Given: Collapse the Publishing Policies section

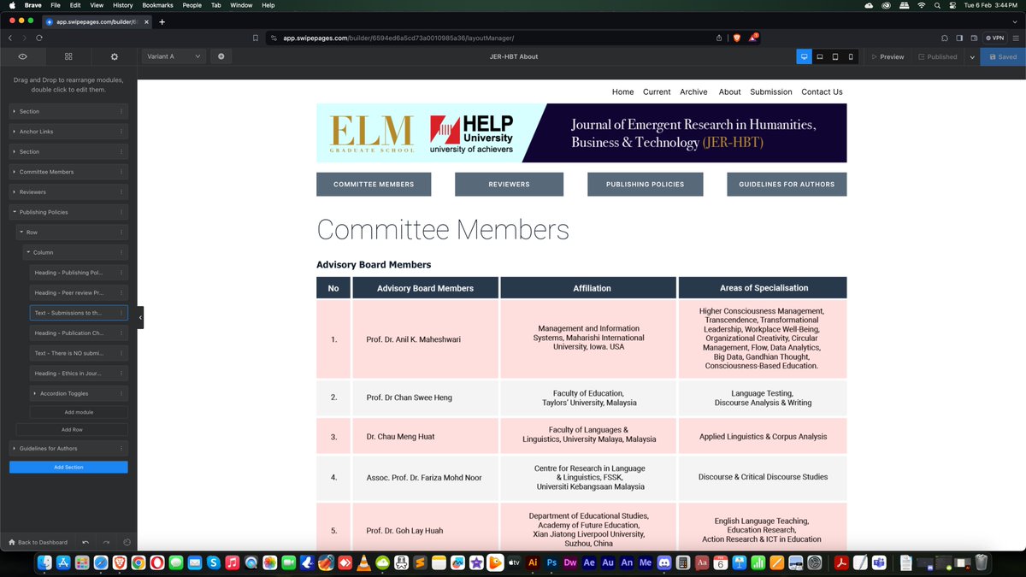Looking at the screenshot, I should pos(15,212).
